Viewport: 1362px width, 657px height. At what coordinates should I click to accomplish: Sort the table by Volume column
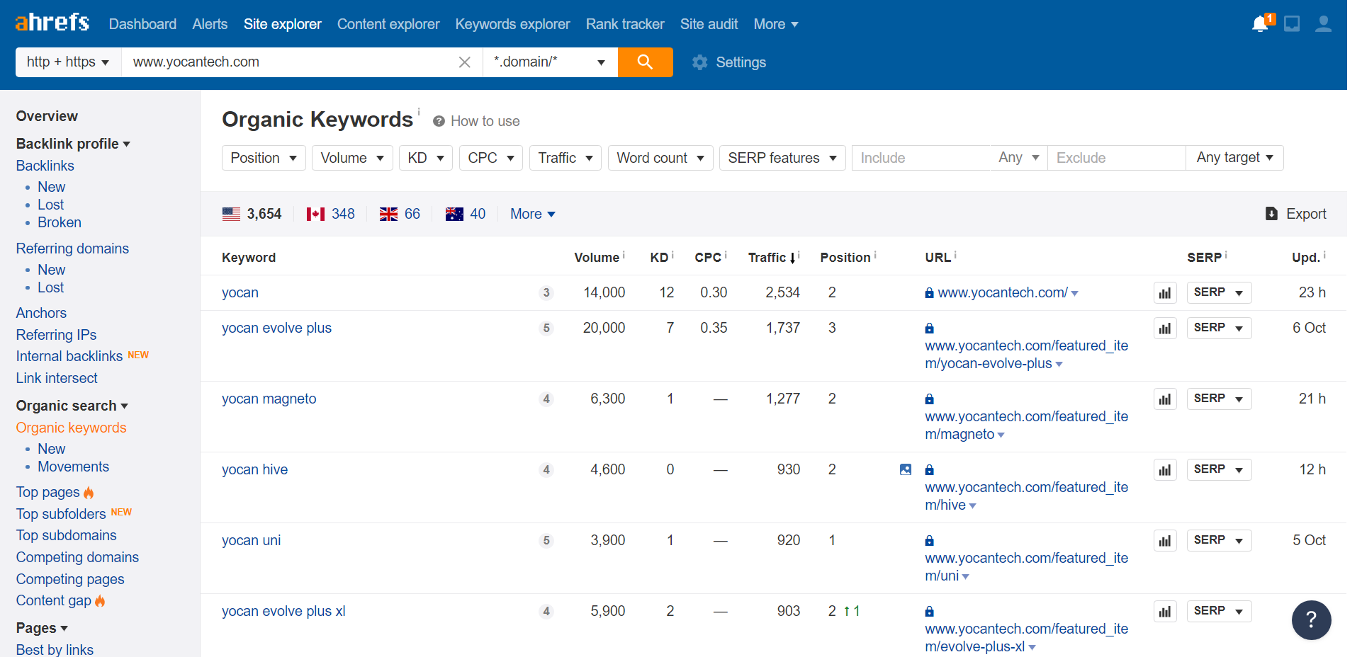[x=597, y=258]
